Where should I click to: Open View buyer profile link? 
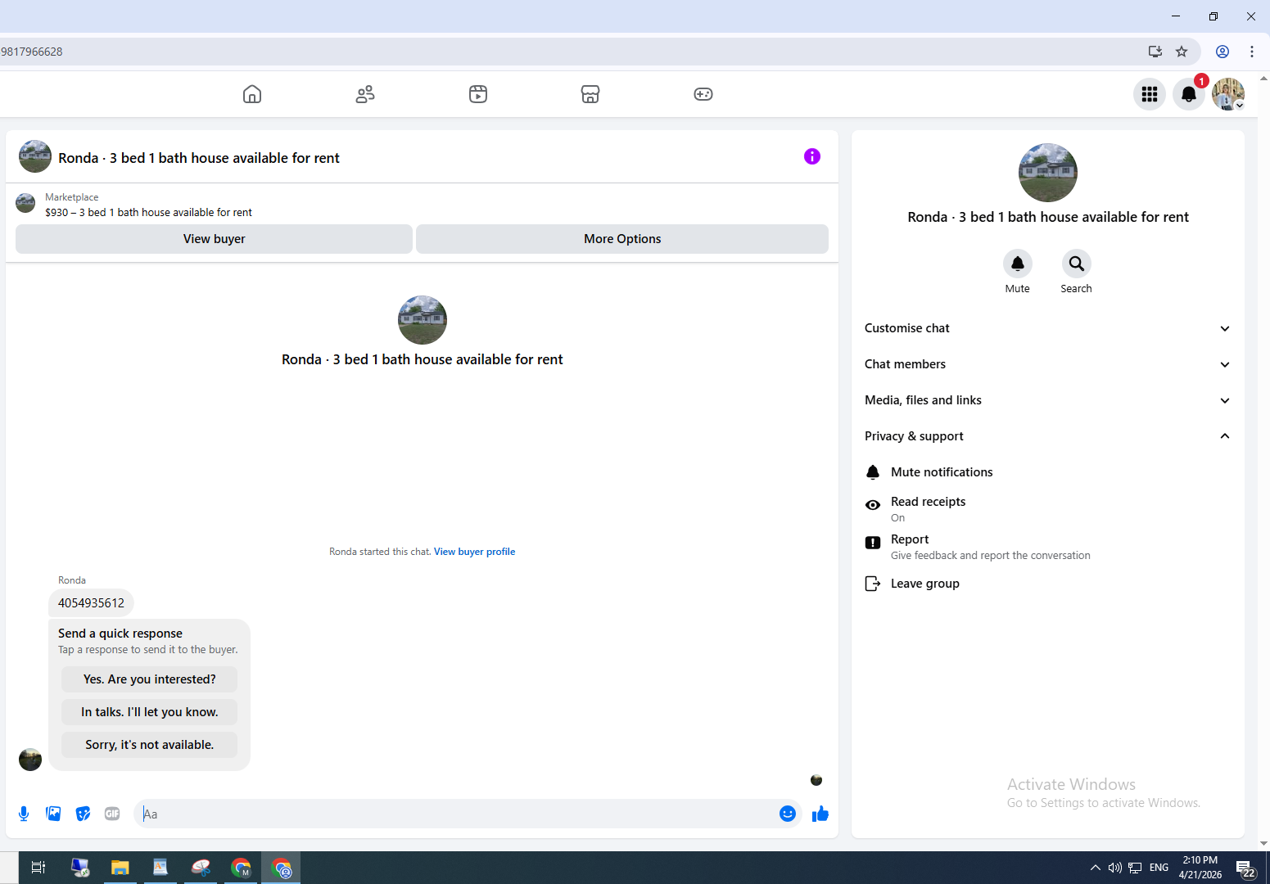point(475,552)
